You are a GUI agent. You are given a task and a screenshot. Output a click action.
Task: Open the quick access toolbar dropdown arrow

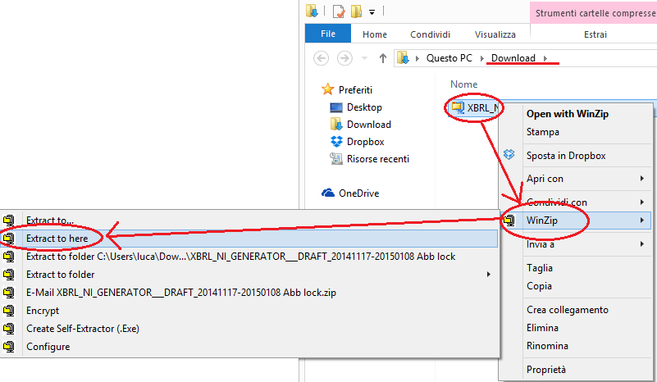[372, 11]
